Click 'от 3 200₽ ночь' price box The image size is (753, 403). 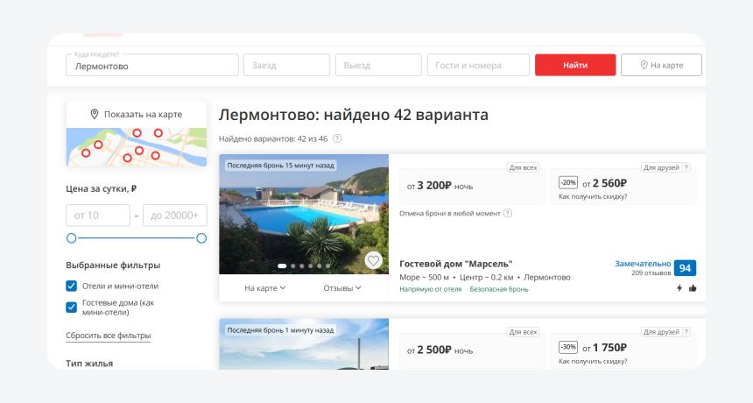tap(472, 187)
